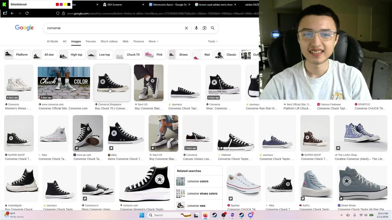
Task: Open related search 'converse shoes colors'
Action: [x=198, y=193]
